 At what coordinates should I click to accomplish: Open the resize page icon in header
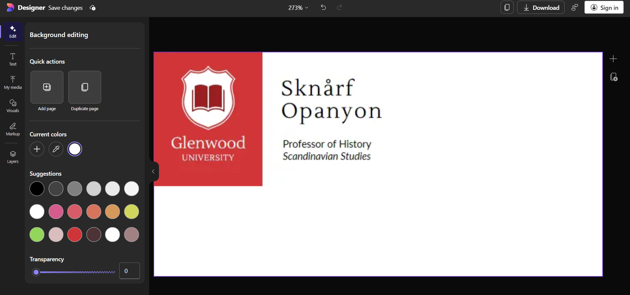click(507, 8)
